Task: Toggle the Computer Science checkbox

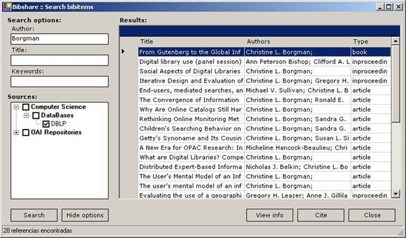Action: coord(26,107)
